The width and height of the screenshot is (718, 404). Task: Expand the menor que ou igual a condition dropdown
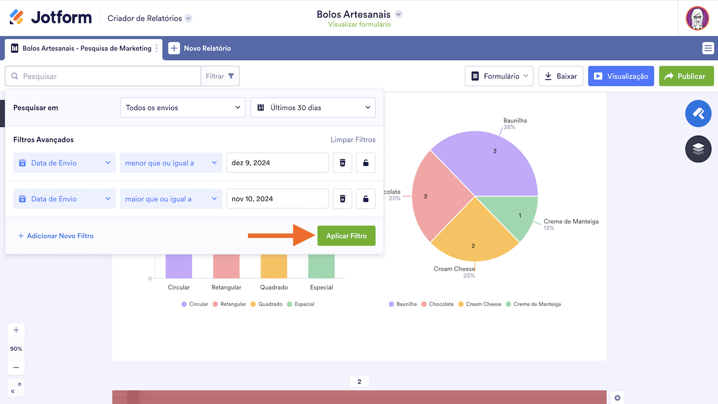click(x=171, y=162)
